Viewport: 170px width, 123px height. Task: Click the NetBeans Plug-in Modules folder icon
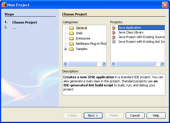click(x=71, y=44)
